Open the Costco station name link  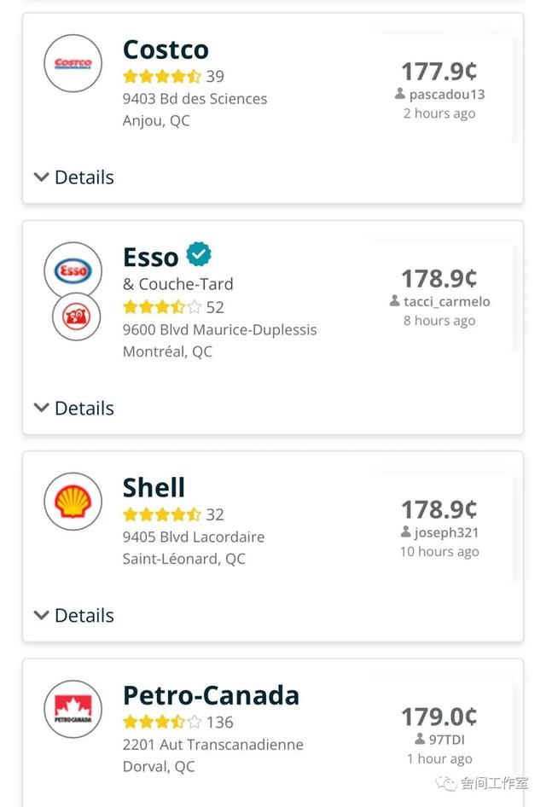[166, 49]
